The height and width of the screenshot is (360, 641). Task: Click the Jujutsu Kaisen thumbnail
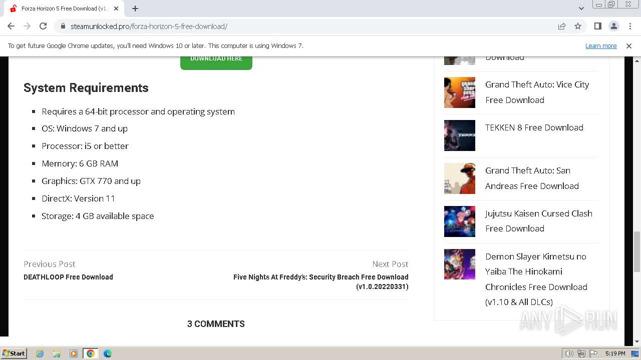click(460, 221)
